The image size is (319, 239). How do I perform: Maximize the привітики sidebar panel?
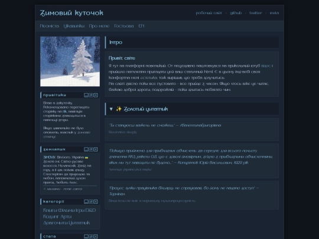(x=91, y=95)
